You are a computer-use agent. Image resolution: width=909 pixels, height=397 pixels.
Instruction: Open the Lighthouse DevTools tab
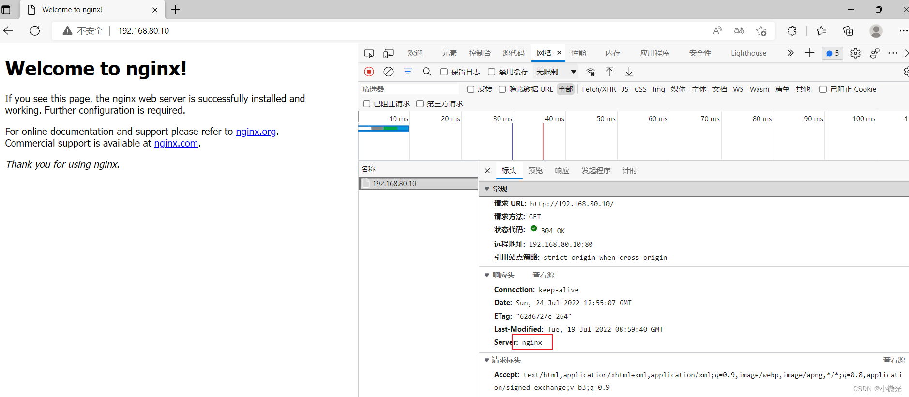point(748,53)
